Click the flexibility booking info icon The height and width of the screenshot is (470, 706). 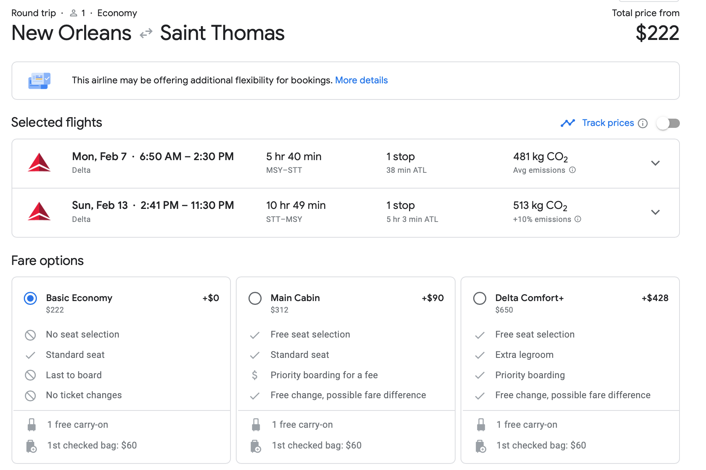(x=39, y=81)
